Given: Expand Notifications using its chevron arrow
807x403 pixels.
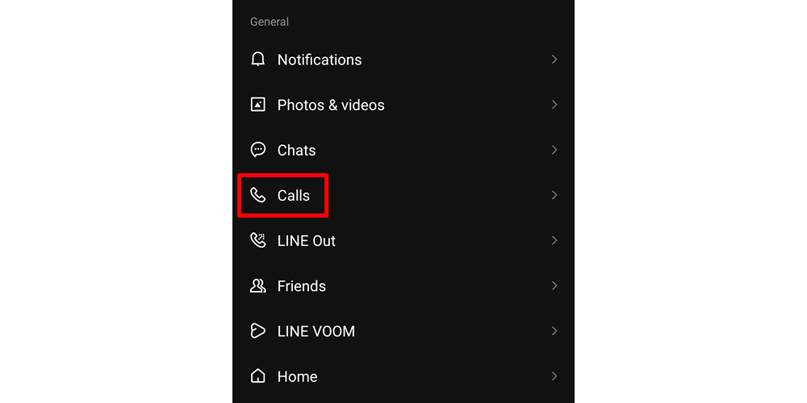Looking at the screenshot, I should click(x=554, y=60).
